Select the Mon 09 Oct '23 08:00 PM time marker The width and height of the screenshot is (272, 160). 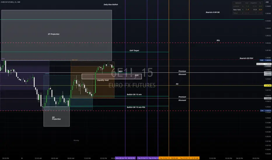(125, 158)
